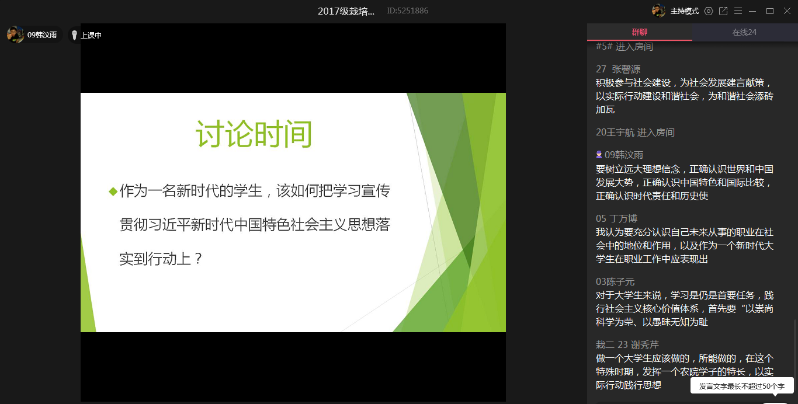Click the tooltip 发言文字最长不超过50个字
Screen dimensions: 798x404
coord(742,386)
